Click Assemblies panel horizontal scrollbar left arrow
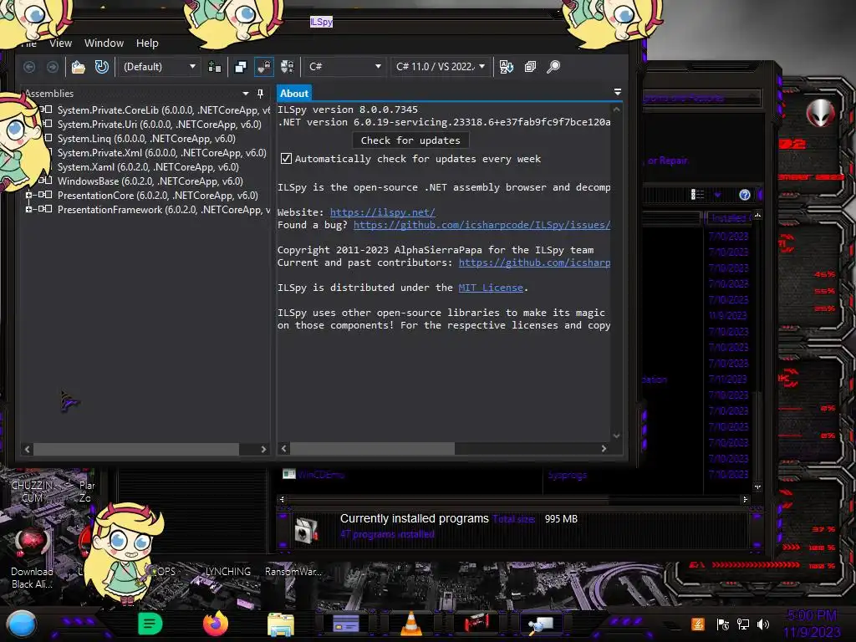The width and height of the screenshot is (856, 642). (x=28, y=449)
